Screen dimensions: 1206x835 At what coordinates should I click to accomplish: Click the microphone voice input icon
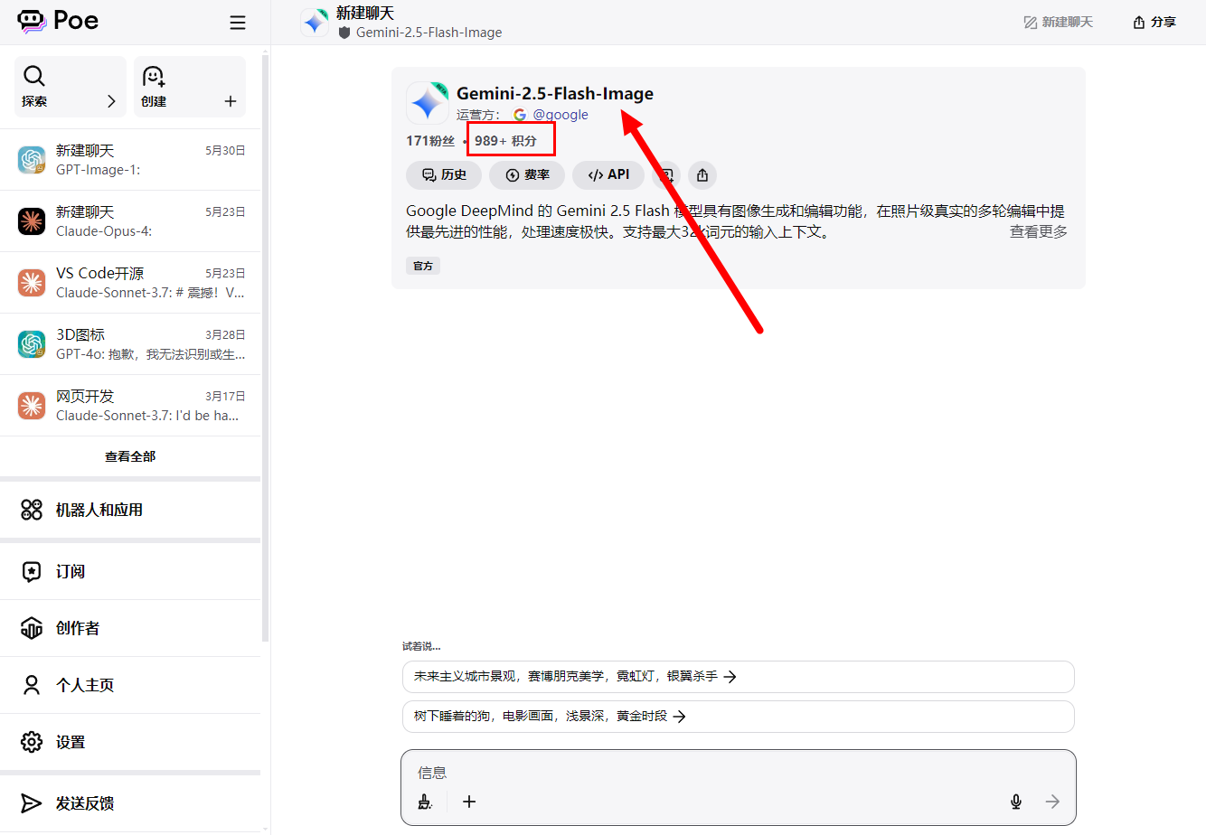(1016, 802)
